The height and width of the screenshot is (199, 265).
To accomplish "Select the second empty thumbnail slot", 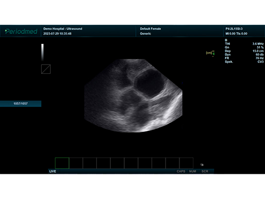I will click(x=76, y=163).
